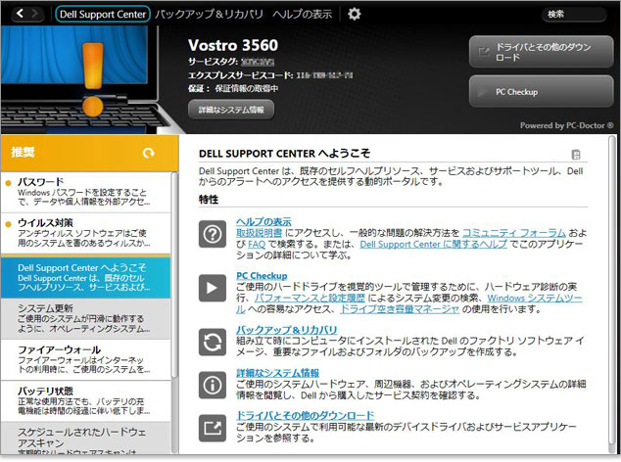
Task: Click the 推奨 panel header
Action: coord(89,153)
